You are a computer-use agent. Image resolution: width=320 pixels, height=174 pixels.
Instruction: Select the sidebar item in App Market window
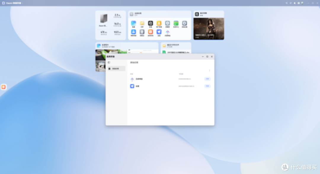[x=116, y=68]
